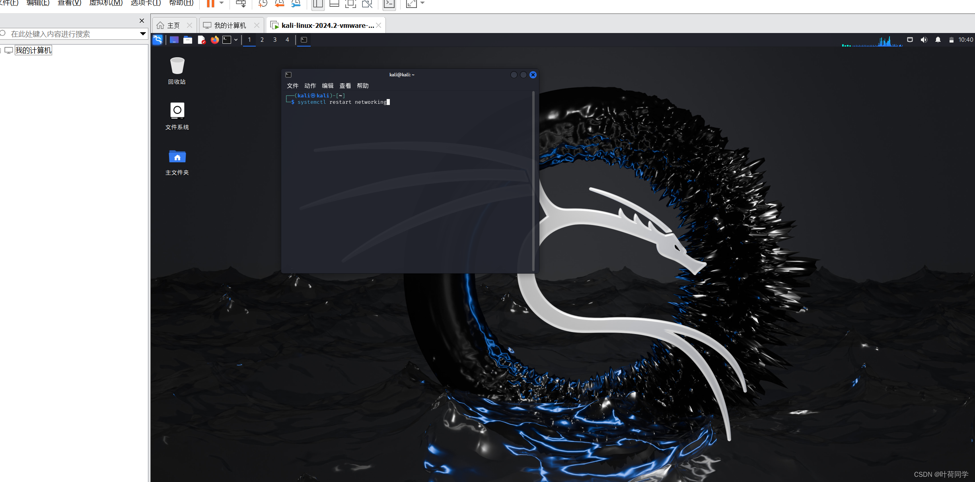Open the 回收站 trash desktop icon
Viewport: 975px width, 482px height.
tap(177, 71)
